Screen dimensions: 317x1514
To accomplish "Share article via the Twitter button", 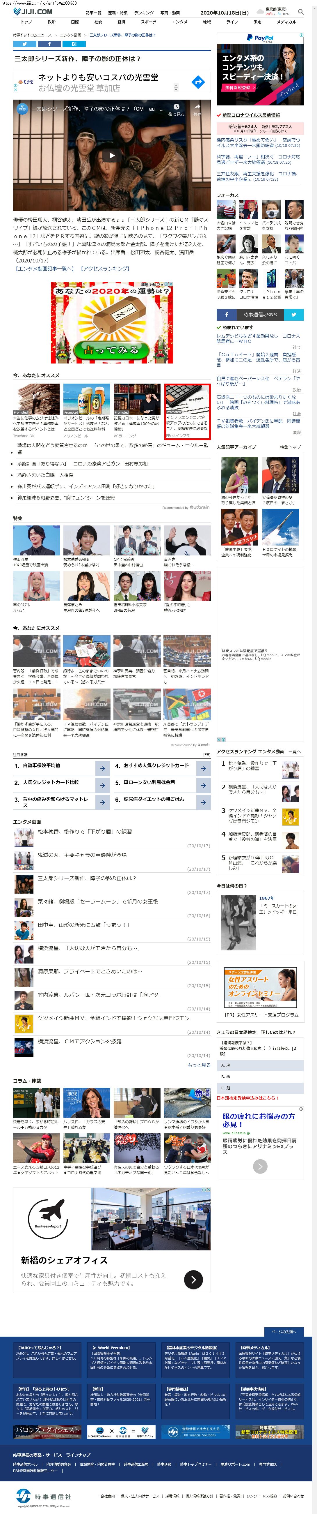I will click(24, 44).
